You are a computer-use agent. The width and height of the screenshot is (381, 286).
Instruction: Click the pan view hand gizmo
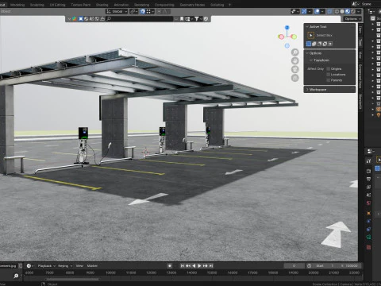294,60
